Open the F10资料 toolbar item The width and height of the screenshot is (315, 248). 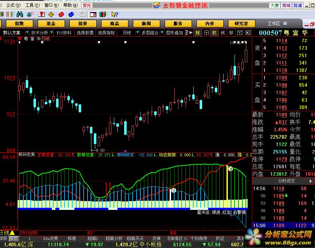click(64, 32)
